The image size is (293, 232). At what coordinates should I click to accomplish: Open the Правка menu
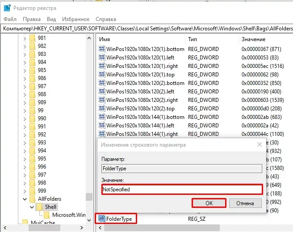(x=32, y=19)
